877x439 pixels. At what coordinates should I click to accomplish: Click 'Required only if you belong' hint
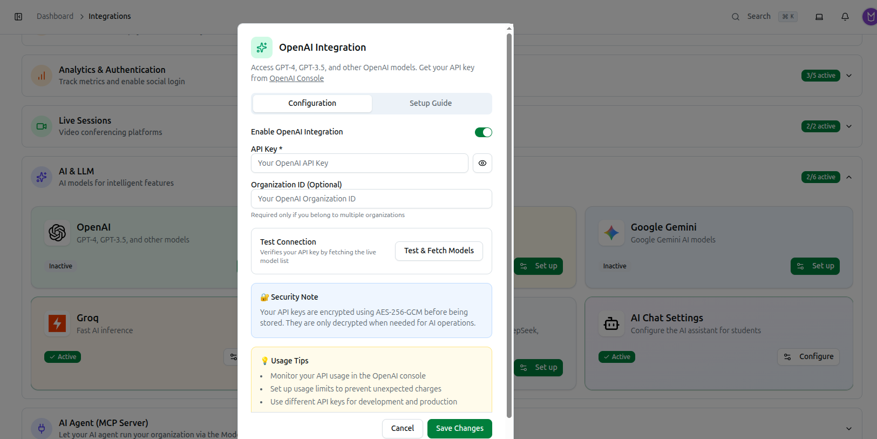[x=328, y=215]
